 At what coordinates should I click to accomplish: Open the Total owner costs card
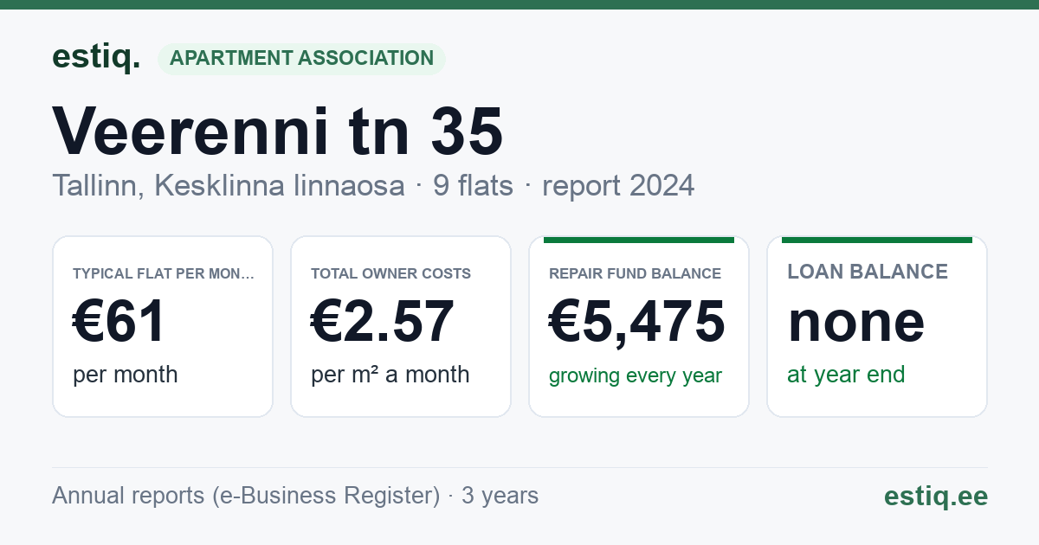pyautogui.click(x=401, y=327)
